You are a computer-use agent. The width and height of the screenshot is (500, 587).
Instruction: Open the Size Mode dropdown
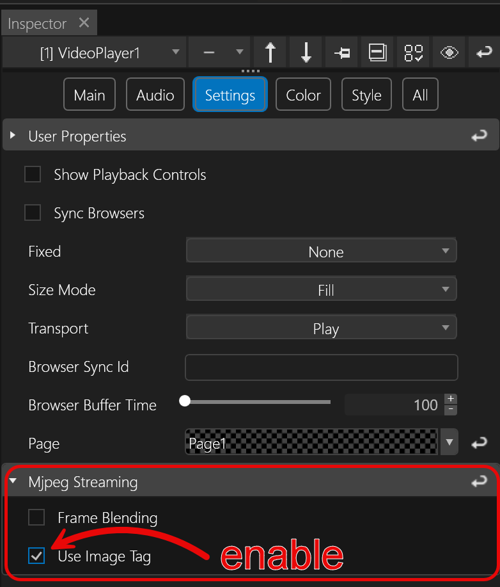point(321,289)
